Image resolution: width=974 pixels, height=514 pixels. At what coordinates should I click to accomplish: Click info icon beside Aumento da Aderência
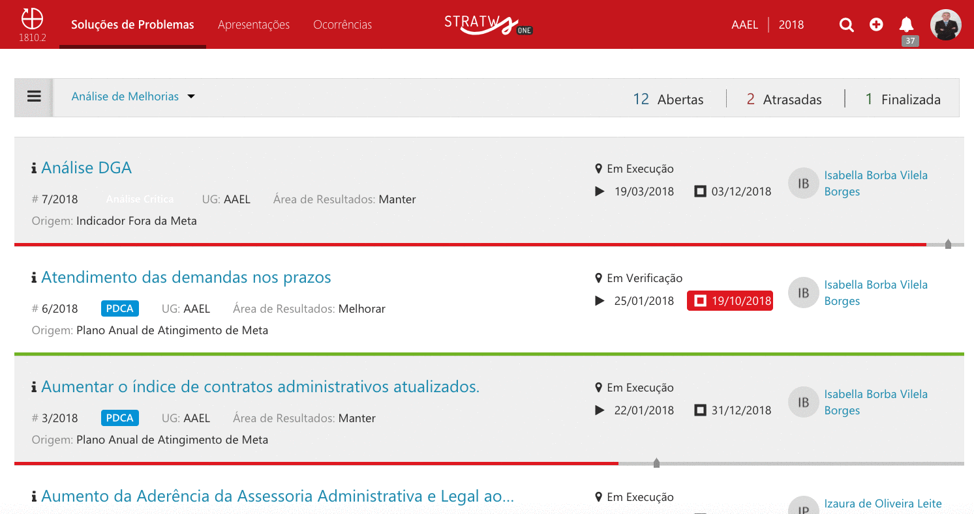coord(34,496)
